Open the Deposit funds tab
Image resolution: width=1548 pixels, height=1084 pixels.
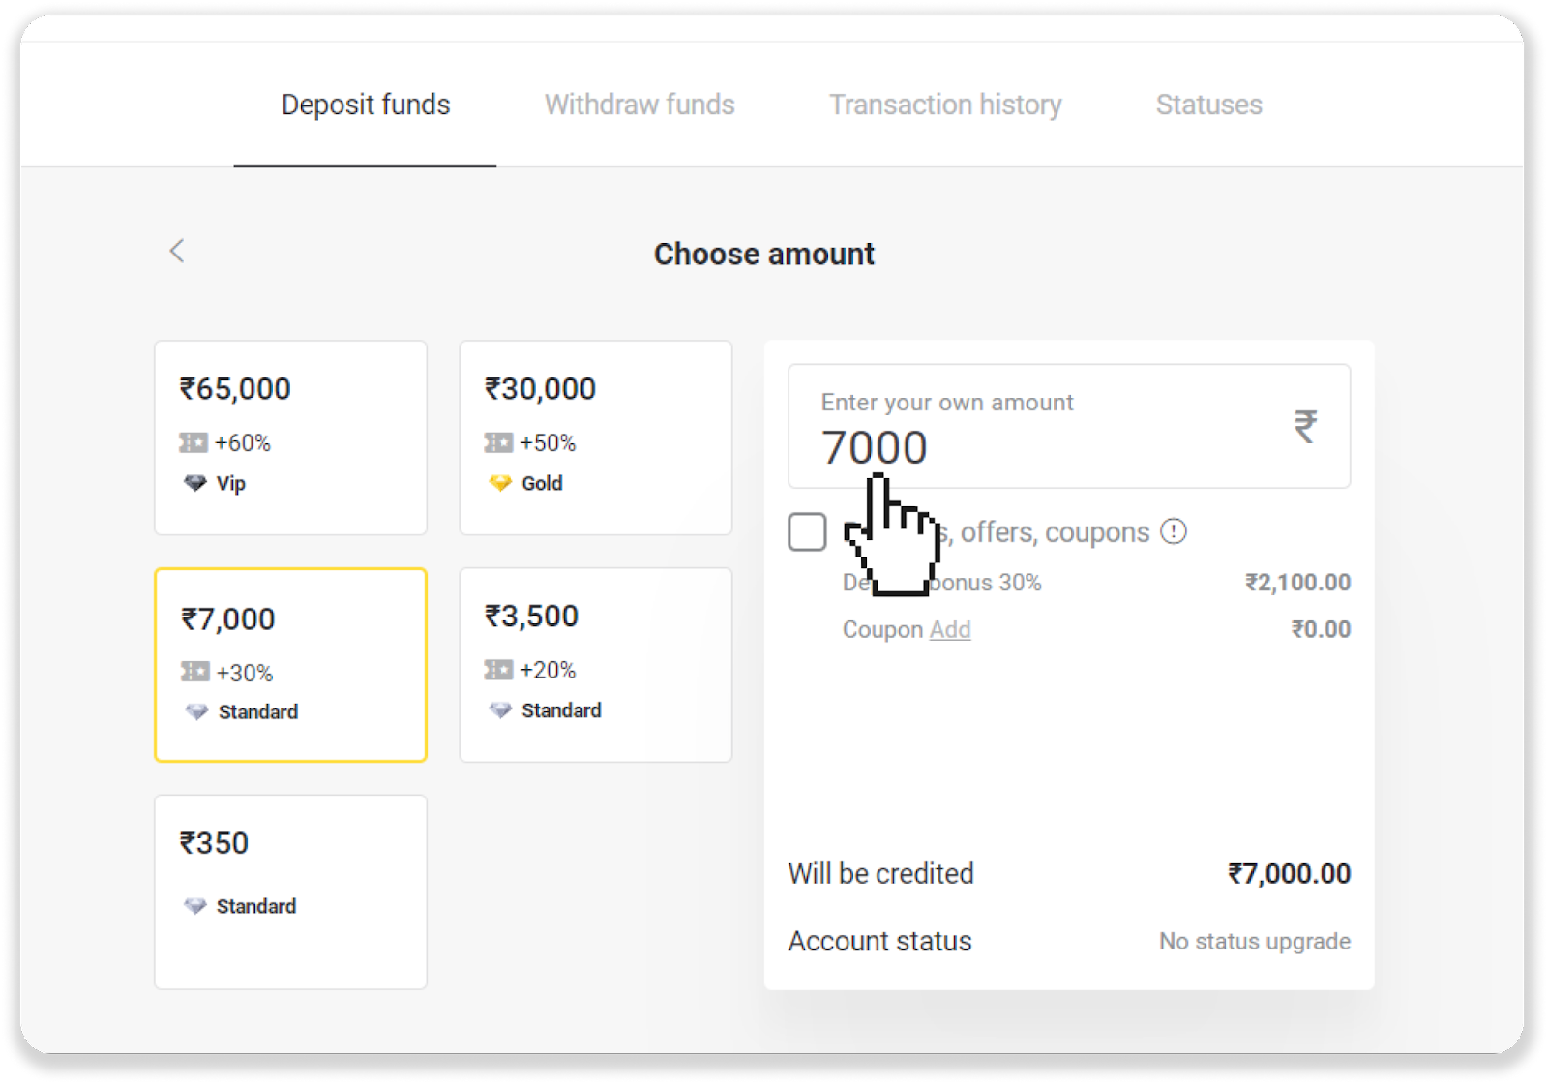pos(366,105)
